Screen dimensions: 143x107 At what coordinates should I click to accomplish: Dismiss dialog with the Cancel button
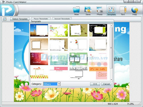[x=106, y=84]
